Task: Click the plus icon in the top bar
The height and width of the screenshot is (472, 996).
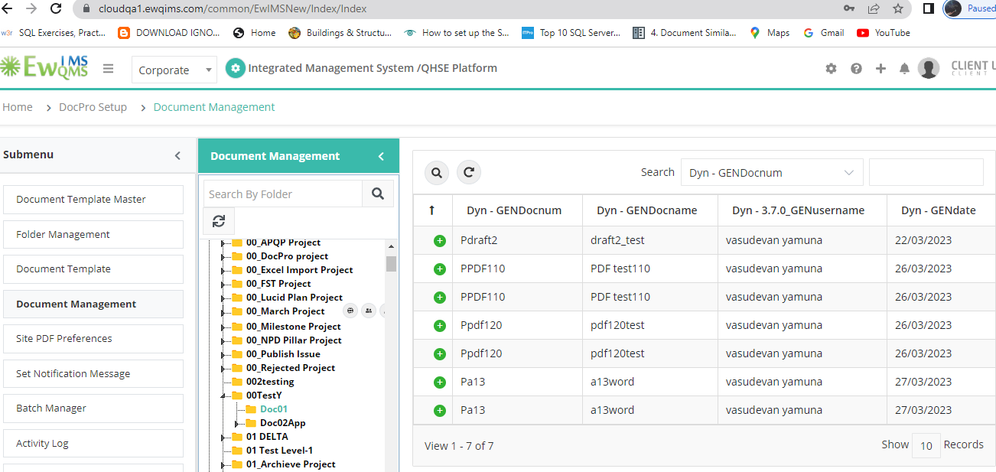Action: coord(880,68)
